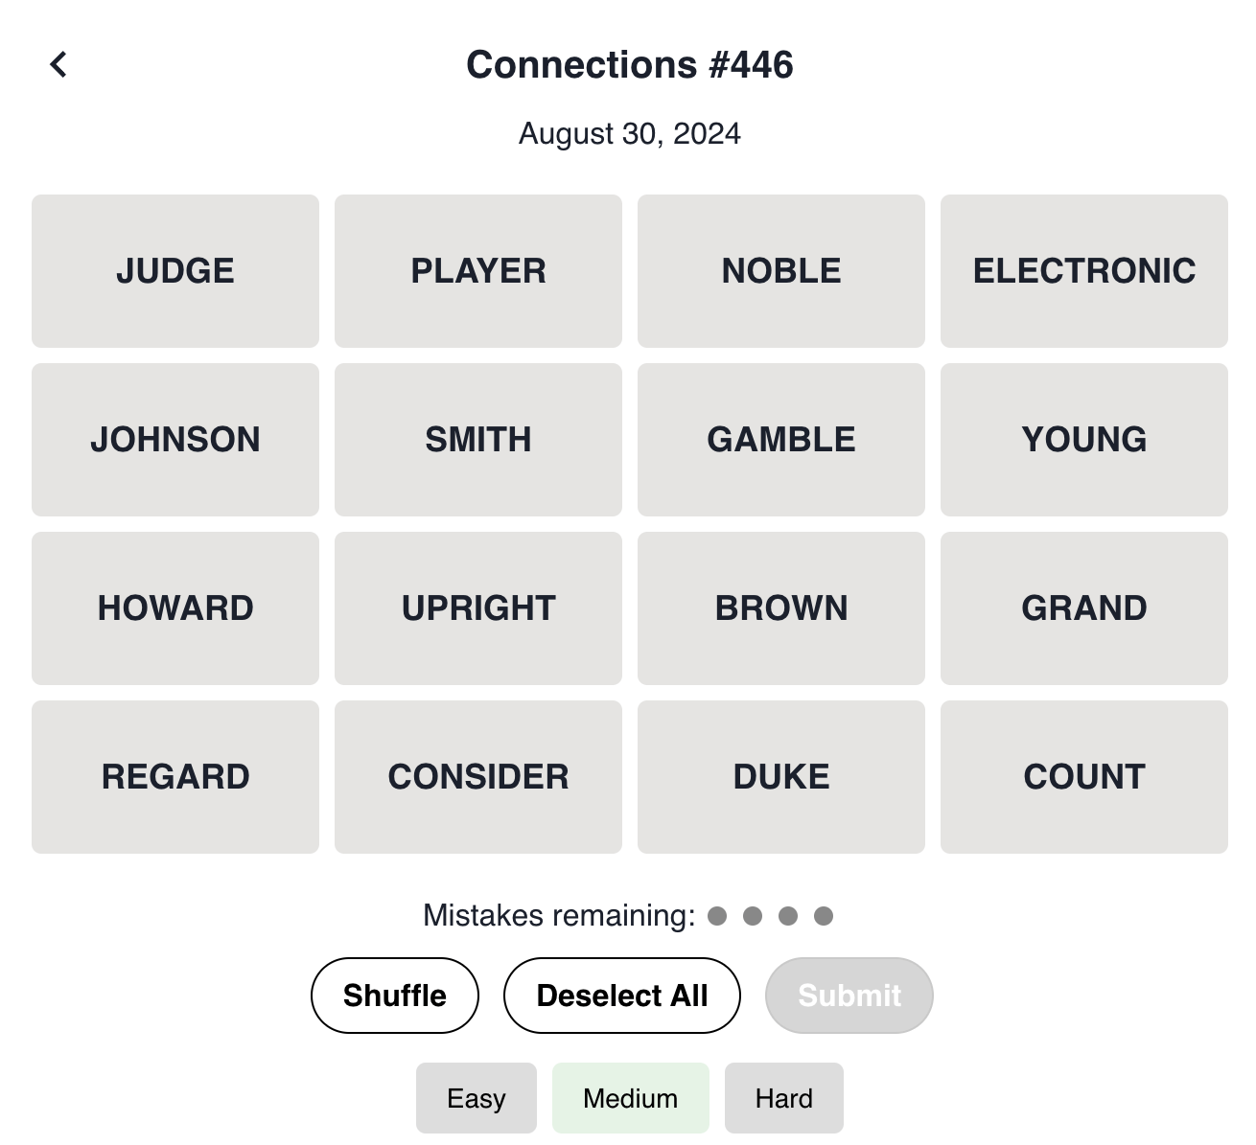Screen dimensions: 1256x1145
Task: Select the UPRIGHT tile
Action: tap(477, 607)
